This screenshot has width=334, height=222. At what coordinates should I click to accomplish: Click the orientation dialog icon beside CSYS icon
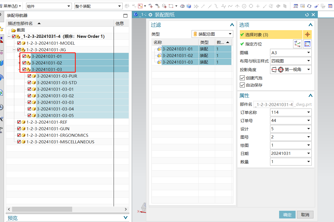[x=307, y=44]
